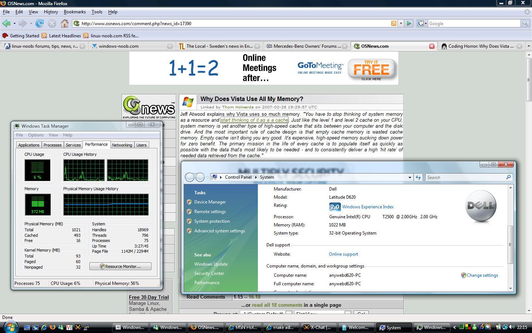The width and height of the screenshot is (532, 333).
Task: Open Advanced system settings link
Action: point(219,231)
